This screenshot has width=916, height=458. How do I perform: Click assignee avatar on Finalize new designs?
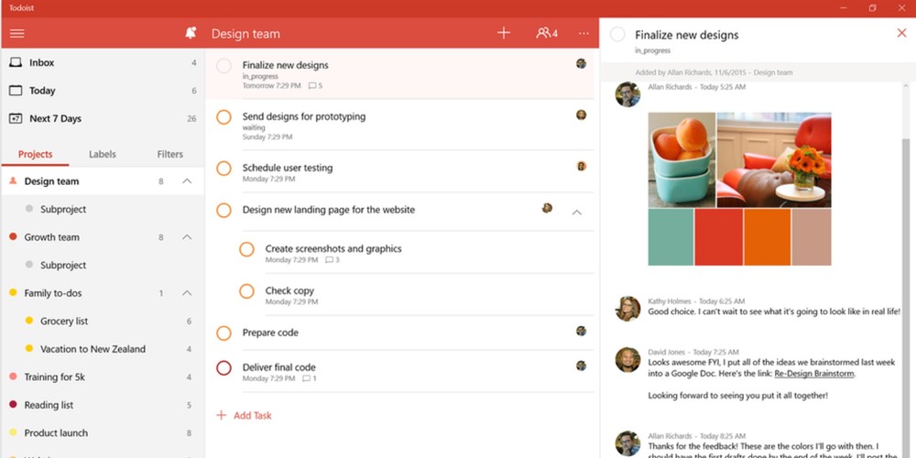pyautogui.click(x=582, y=63)
